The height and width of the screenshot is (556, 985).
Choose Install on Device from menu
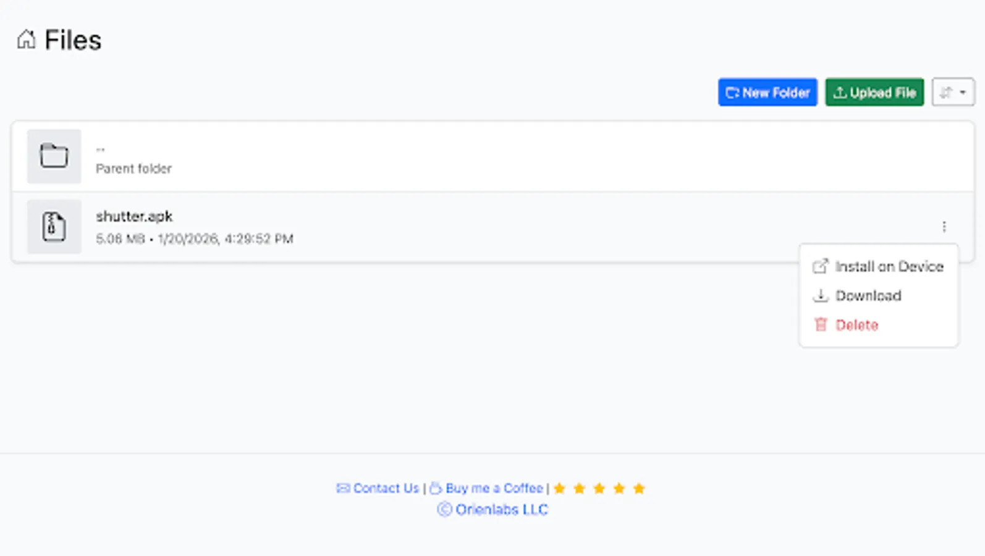tap(878, 266)
